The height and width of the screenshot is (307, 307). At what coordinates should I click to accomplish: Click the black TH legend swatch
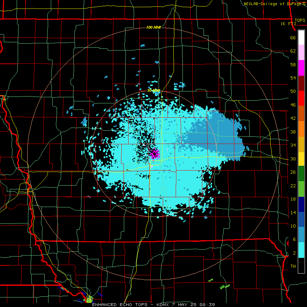click(x=301, y=265)
